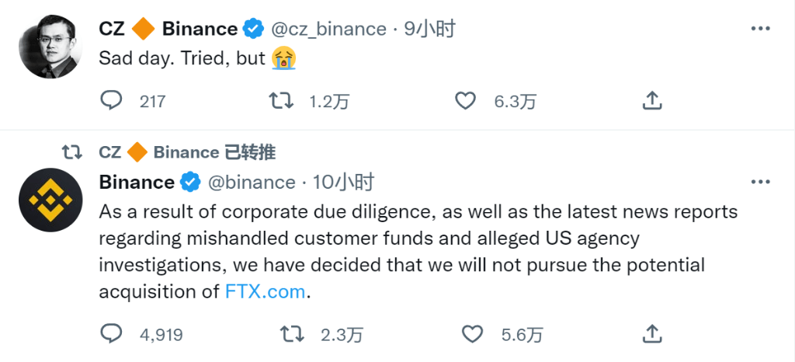Click the @cz_binance handle
Viewport: 795px width, 362px height.
[x=328, y=29]
